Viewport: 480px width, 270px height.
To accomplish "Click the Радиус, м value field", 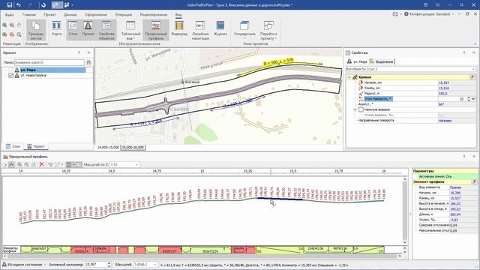I will click(x=457, y=93).
